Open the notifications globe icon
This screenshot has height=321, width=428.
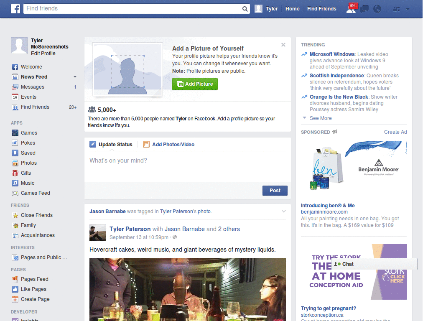(377, 9)
